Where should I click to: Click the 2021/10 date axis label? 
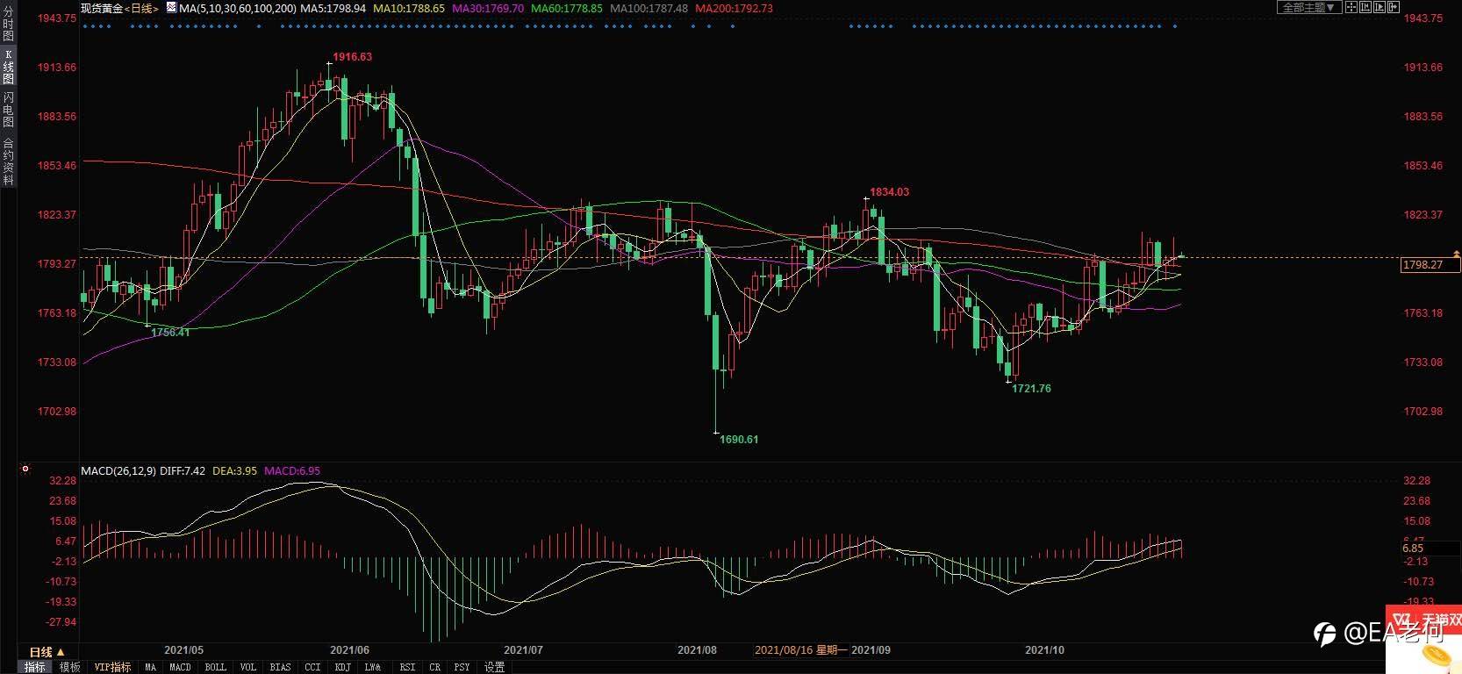(x=1044, y=650)
